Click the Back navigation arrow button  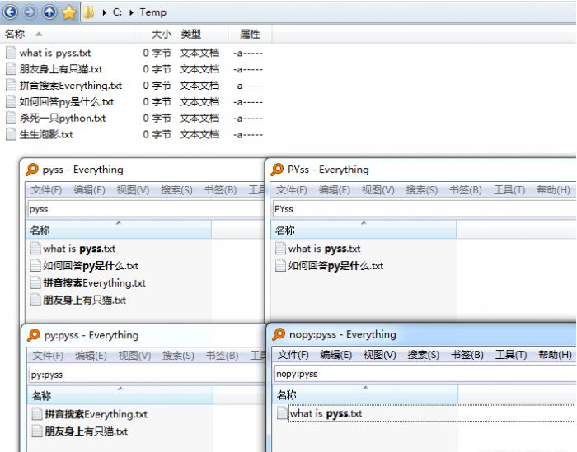(11, 12)
